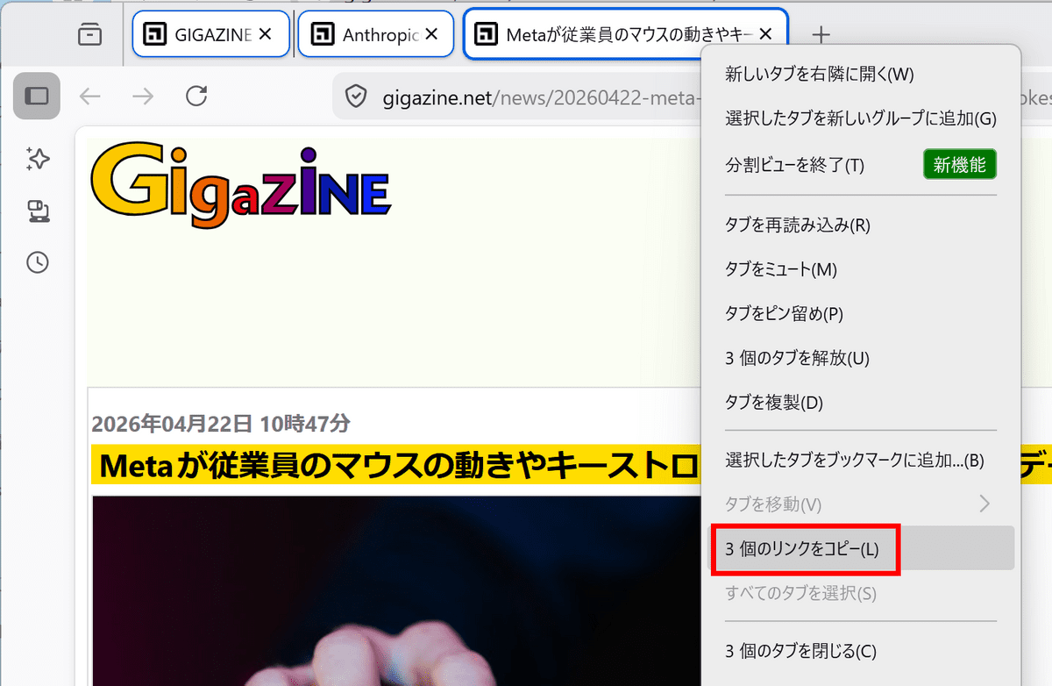Click the article hero image

click(396, 590)
